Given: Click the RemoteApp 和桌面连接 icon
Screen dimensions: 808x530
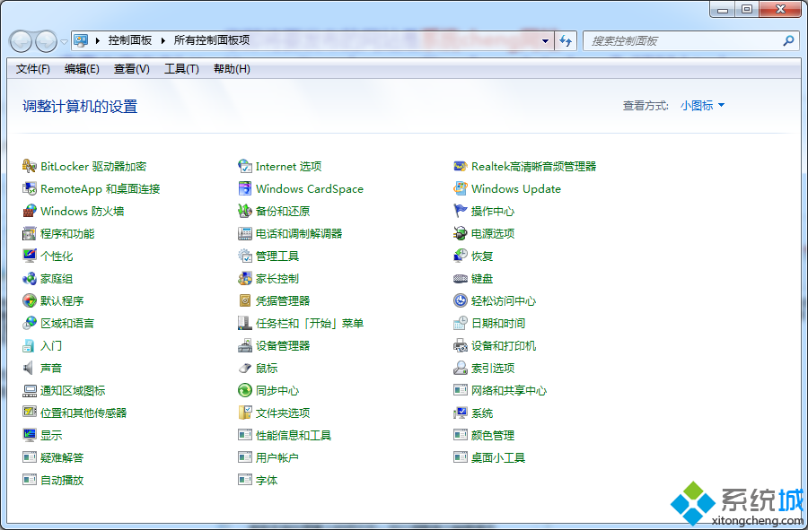Looking at the screenshot, I should 30,189.
